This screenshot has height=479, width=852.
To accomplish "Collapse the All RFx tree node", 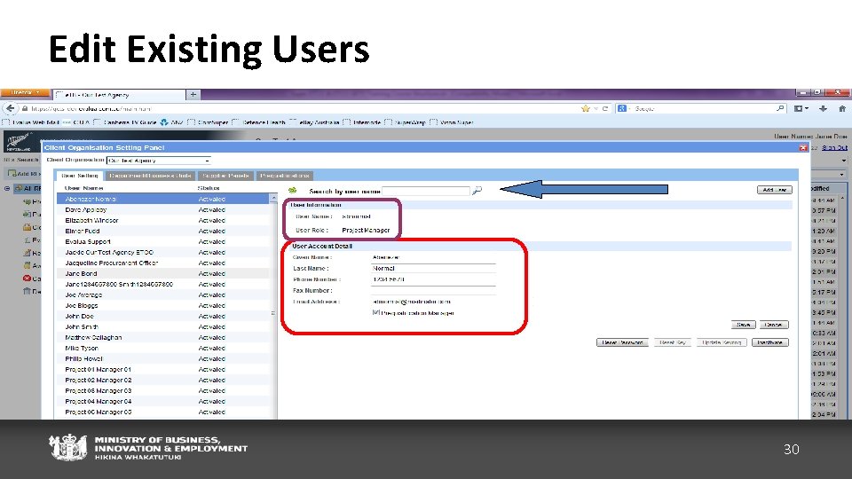I will pos(6,188).
